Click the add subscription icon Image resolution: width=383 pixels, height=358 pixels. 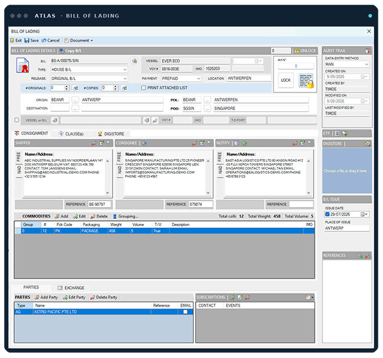pyautogui.click(x=232, y=297)
